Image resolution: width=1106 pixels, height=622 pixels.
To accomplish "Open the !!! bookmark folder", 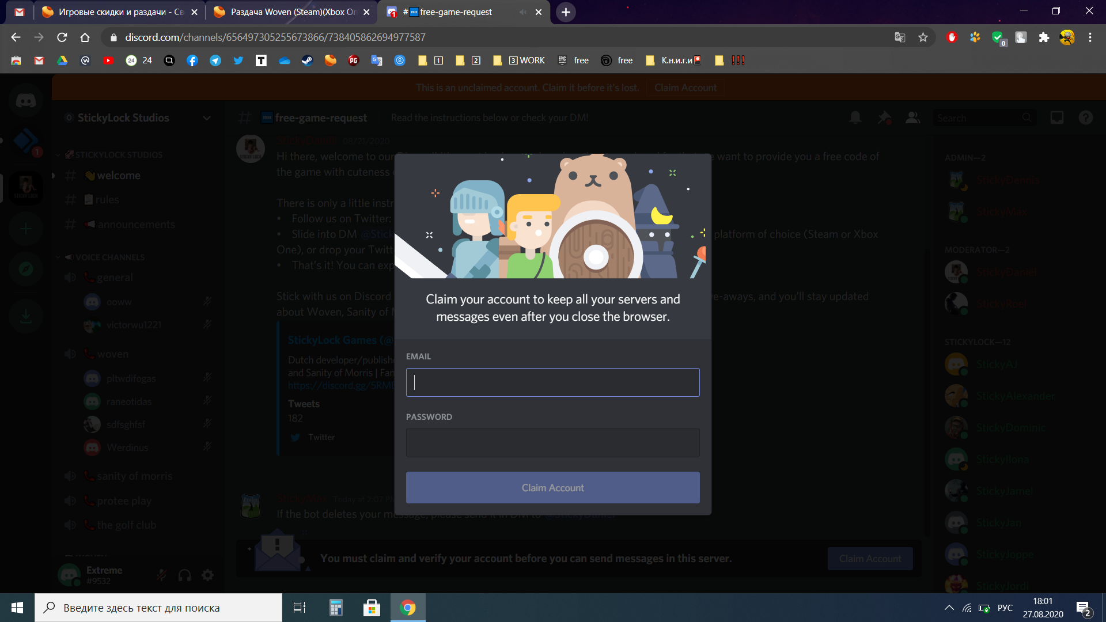I will coord(730,60).
